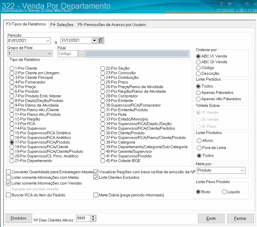Screen dimensions: 257x227
Task: Enable Listar somente Informações com Metas
Action: pyautogui.click(x=43, y=177)
